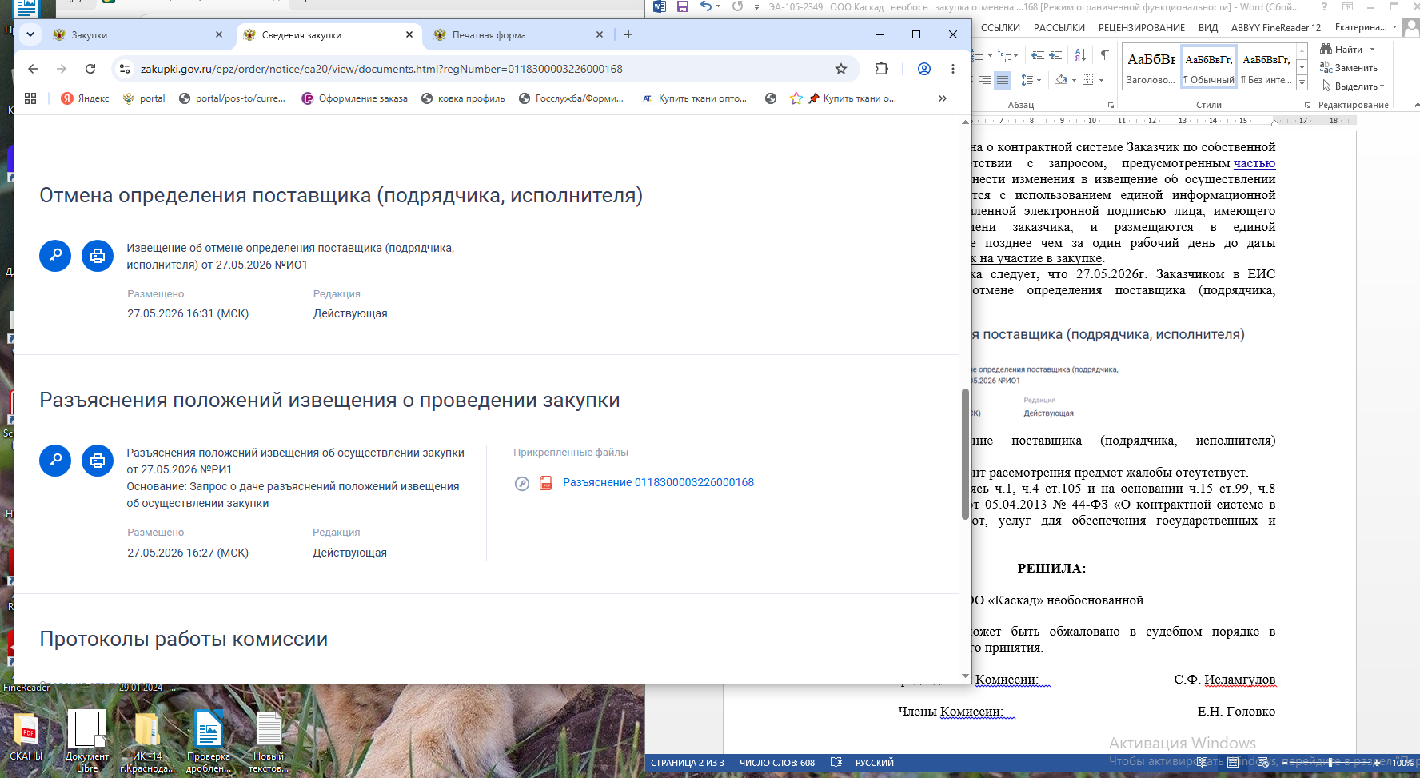Click the browser page vertical scrollbar thumb
Viewport: 1420px width, 778px height.
pos(965,454)
